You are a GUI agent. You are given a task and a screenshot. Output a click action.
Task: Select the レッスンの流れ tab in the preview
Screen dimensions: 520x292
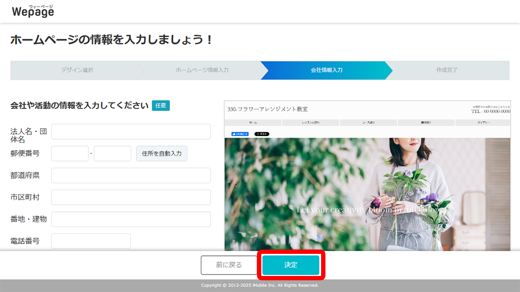point(310,122)
